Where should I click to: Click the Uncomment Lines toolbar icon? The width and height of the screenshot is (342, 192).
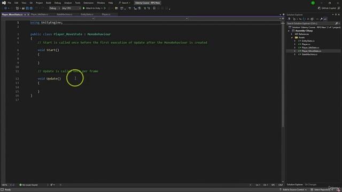(149, 9)
